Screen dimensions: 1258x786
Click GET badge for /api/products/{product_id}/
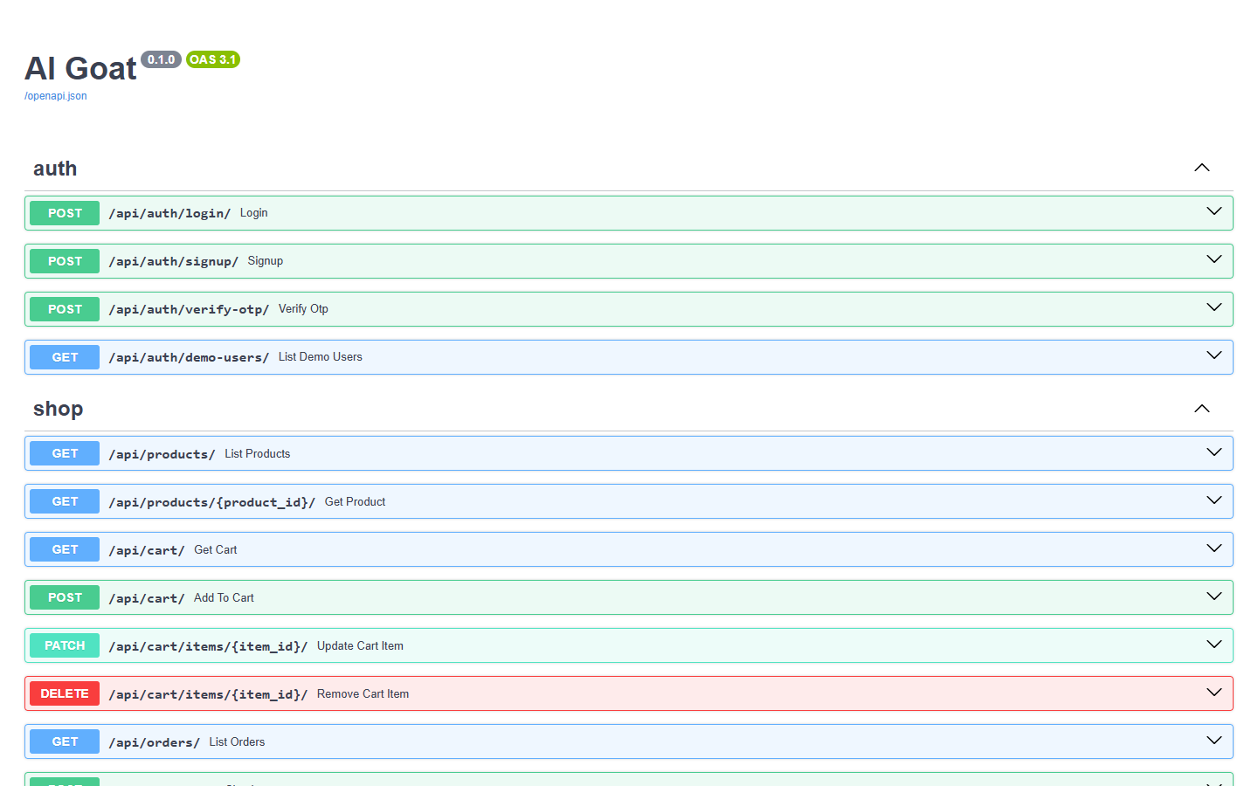pyautogui.click(x=65, y=501)
